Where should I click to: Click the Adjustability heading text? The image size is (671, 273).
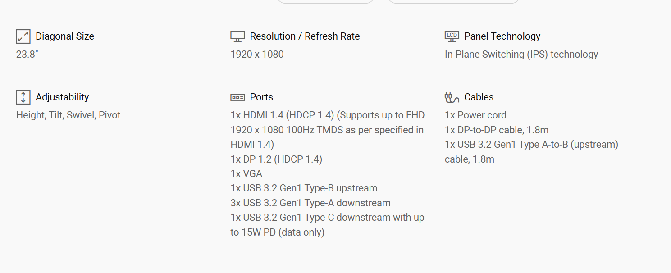click(62, 97)
